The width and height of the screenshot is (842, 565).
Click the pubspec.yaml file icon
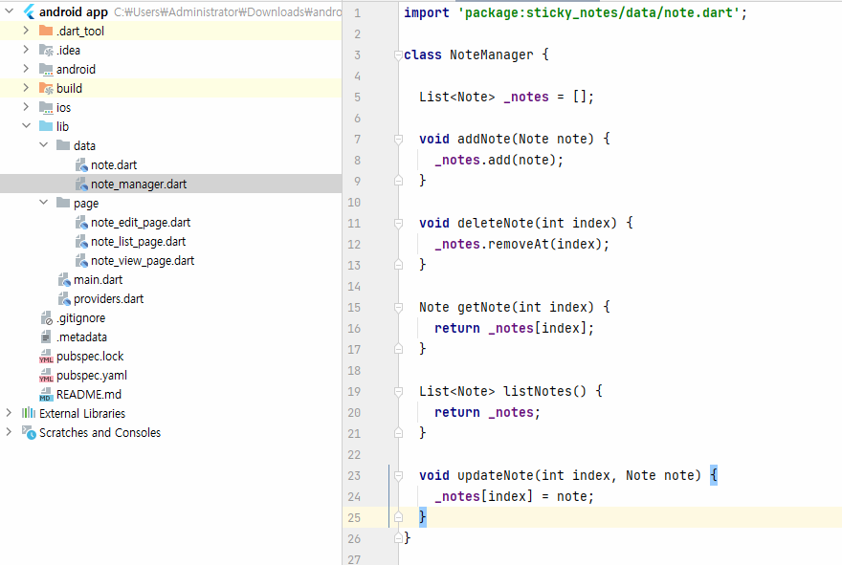tap(46, 376)
